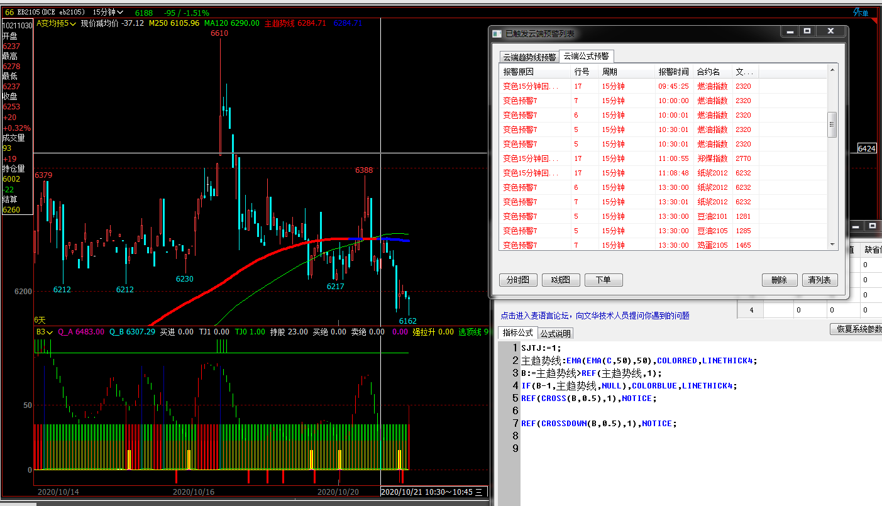Open the 15分钟 period dropdown

pos(107,13)
